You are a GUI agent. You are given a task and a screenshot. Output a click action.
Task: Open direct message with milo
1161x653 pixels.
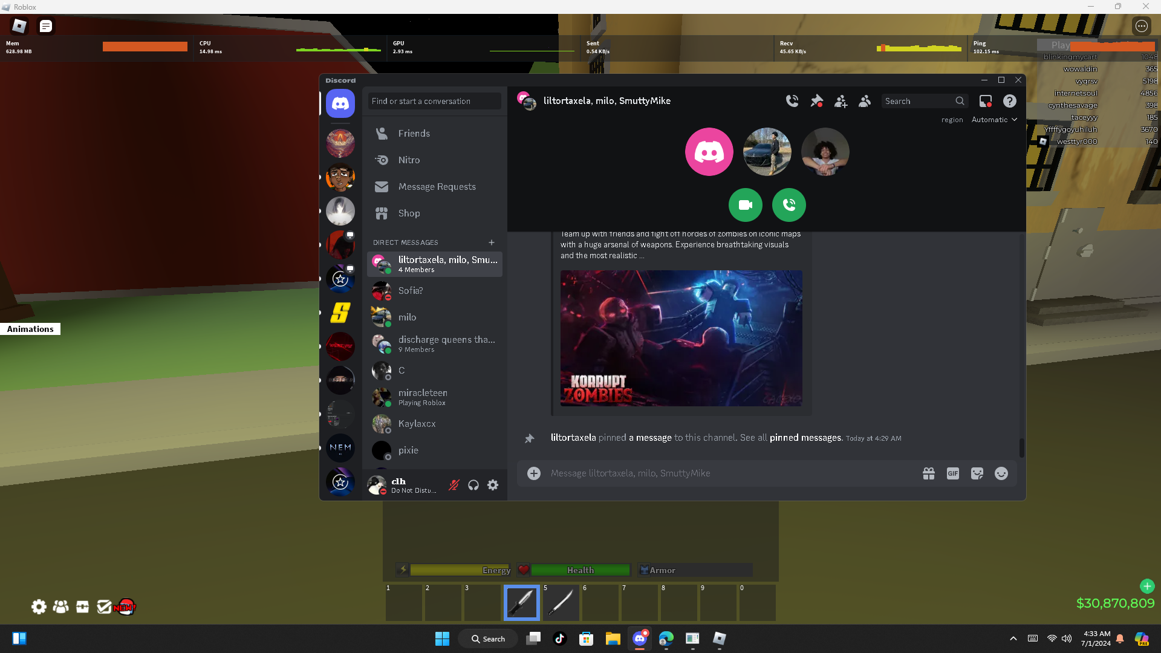click(435, 317)
